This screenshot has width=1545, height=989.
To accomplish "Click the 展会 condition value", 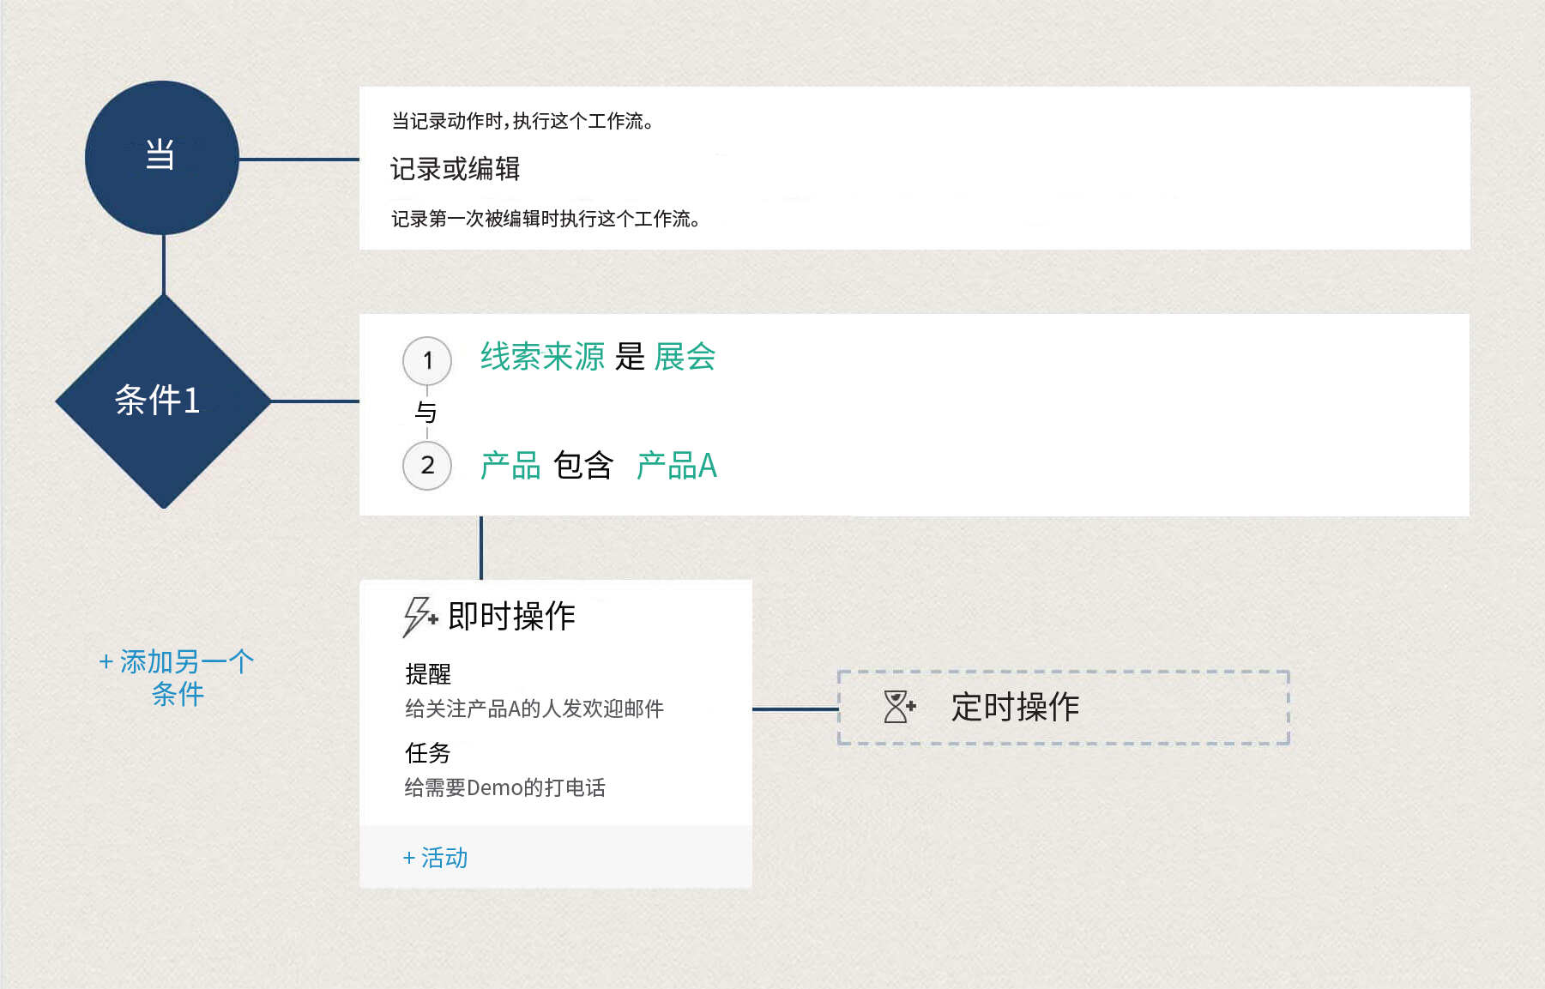I will tap(685, 357).
